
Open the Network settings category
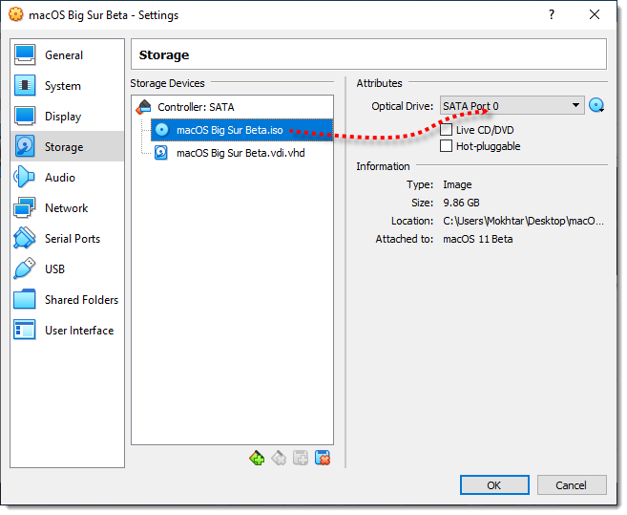(67, 208)
